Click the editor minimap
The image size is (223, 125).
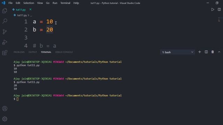pos(219,19)
